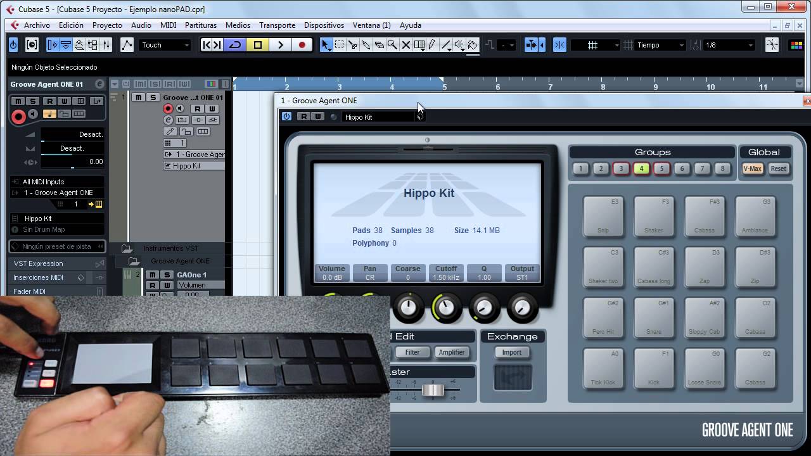
Task: Open Hippo Kit preset field in plugin header
Action: [x=379, y=117]
